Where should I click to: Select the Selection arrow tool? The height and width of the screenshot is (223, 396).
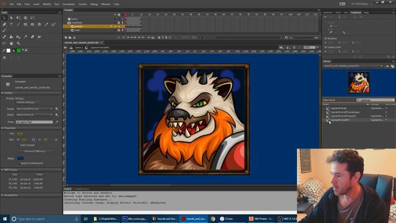pyautogui.click(x=4, y=18)
